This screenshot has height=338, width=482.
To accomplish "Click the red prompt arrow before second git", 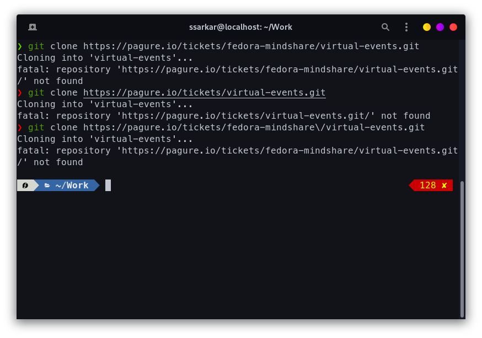I will [x=20, y=93].
